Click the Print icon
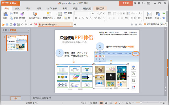This screenshot has width=169, height=105. (x=15, y=25)
